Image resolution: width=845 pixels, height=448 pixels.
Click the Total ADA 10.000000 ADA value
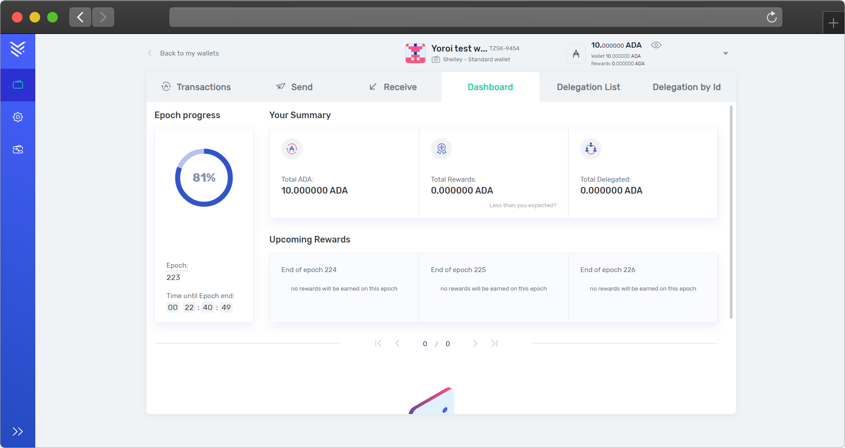coord(314,190)
